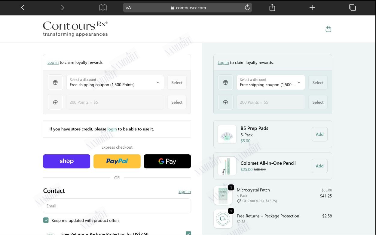Click Select next to right discount dropdown
Image resolution: width=376 pixels, height=235 pixels.
click(x=318, y=82)
